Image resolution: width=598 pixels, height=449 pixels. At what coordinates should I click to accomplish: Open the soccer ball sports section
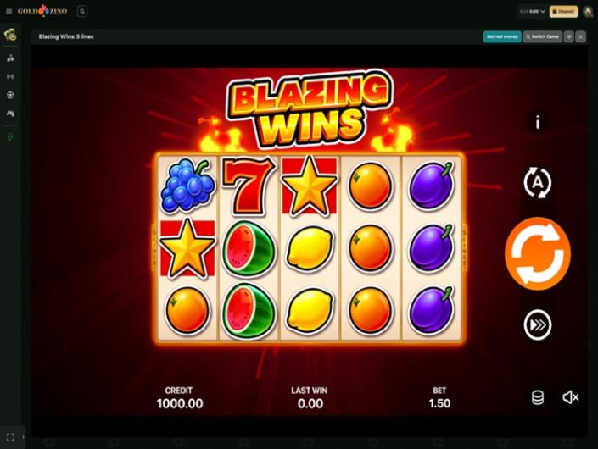pos(10,95)
